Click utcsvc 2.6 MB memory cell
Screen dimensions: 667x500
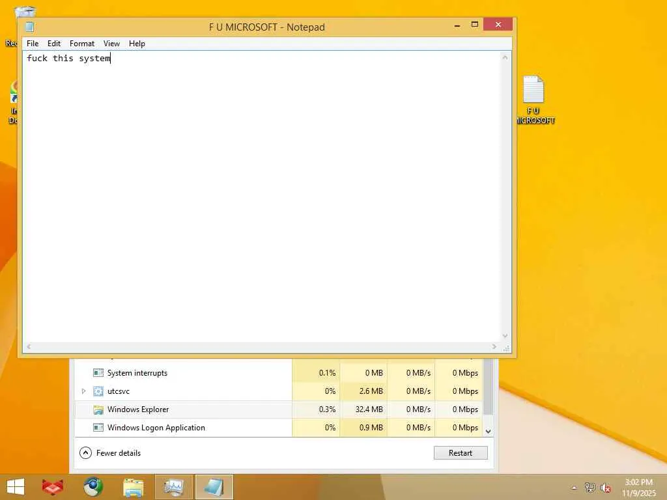[363, 391]
